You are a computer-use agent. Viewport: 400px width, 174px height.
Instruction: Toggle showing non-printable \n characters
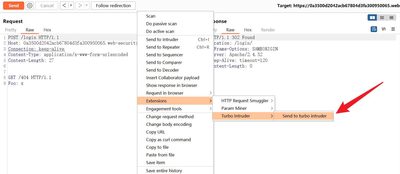click(x=383, y=29)
